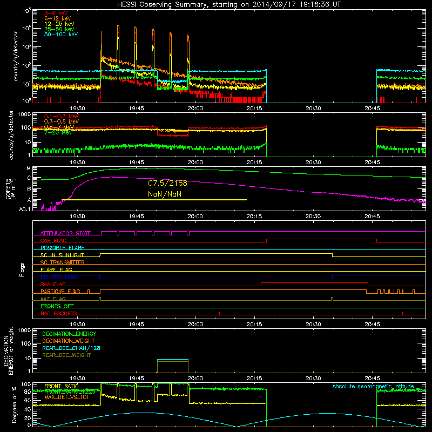432x432 pixels.
Task: Select the BAD_PACKETS flag label
Action: (59, 313)
